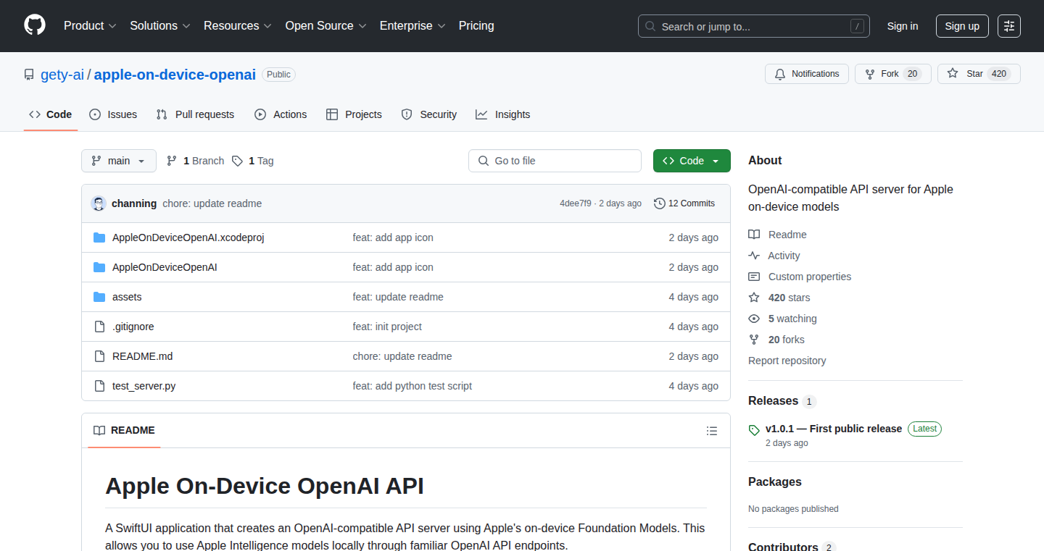View the 1 Tag link

click(253, 161)
